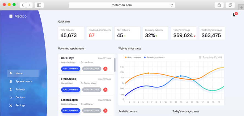Image resolution: width=244 pixels, height=116 pixels.
Task: Toggle the browser sidebar icon
Action: point(39,5)
